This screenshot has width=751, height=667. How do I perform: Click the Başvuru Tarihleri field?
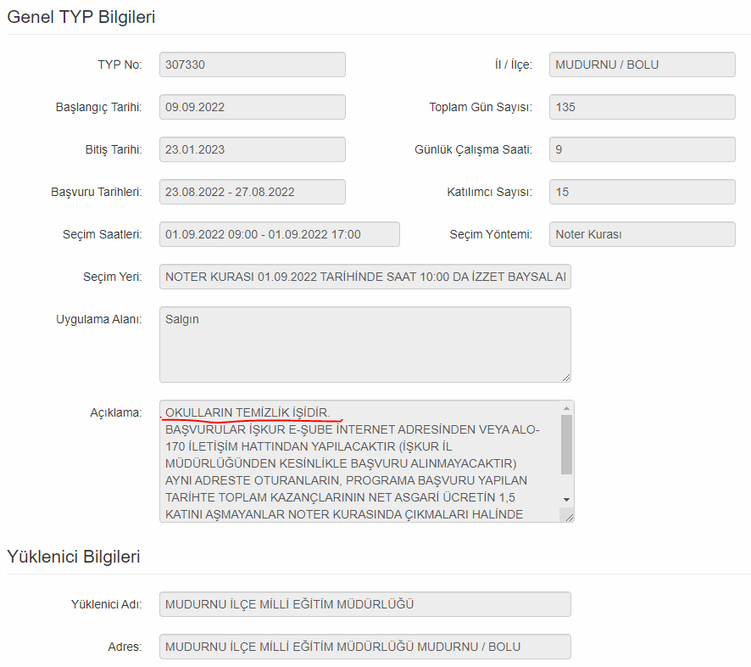tap(252, 192)
